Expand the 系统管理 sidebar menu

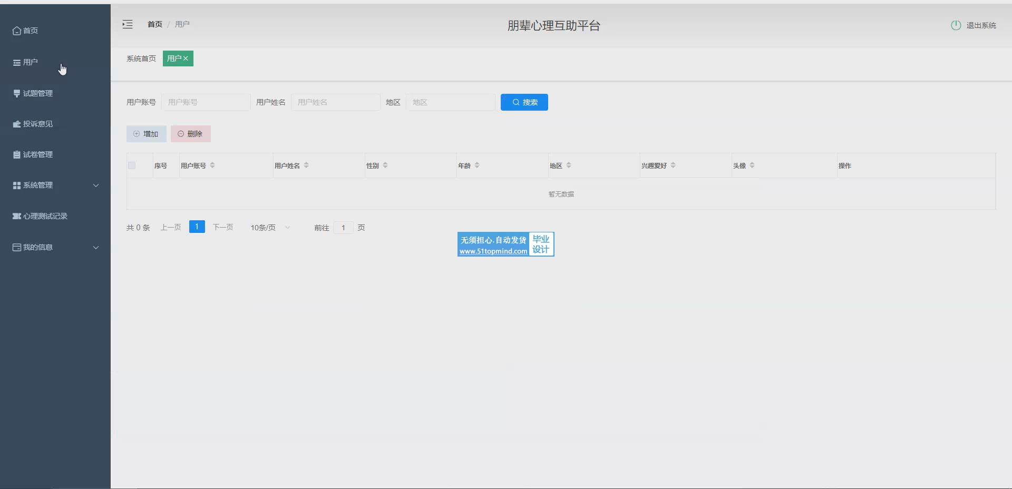point(55,185)
